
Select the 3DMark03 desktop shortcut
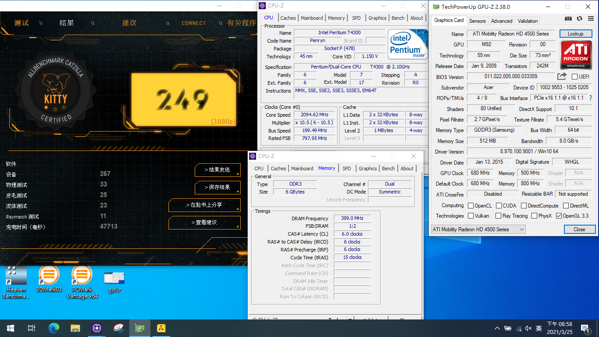pos(49,279)
